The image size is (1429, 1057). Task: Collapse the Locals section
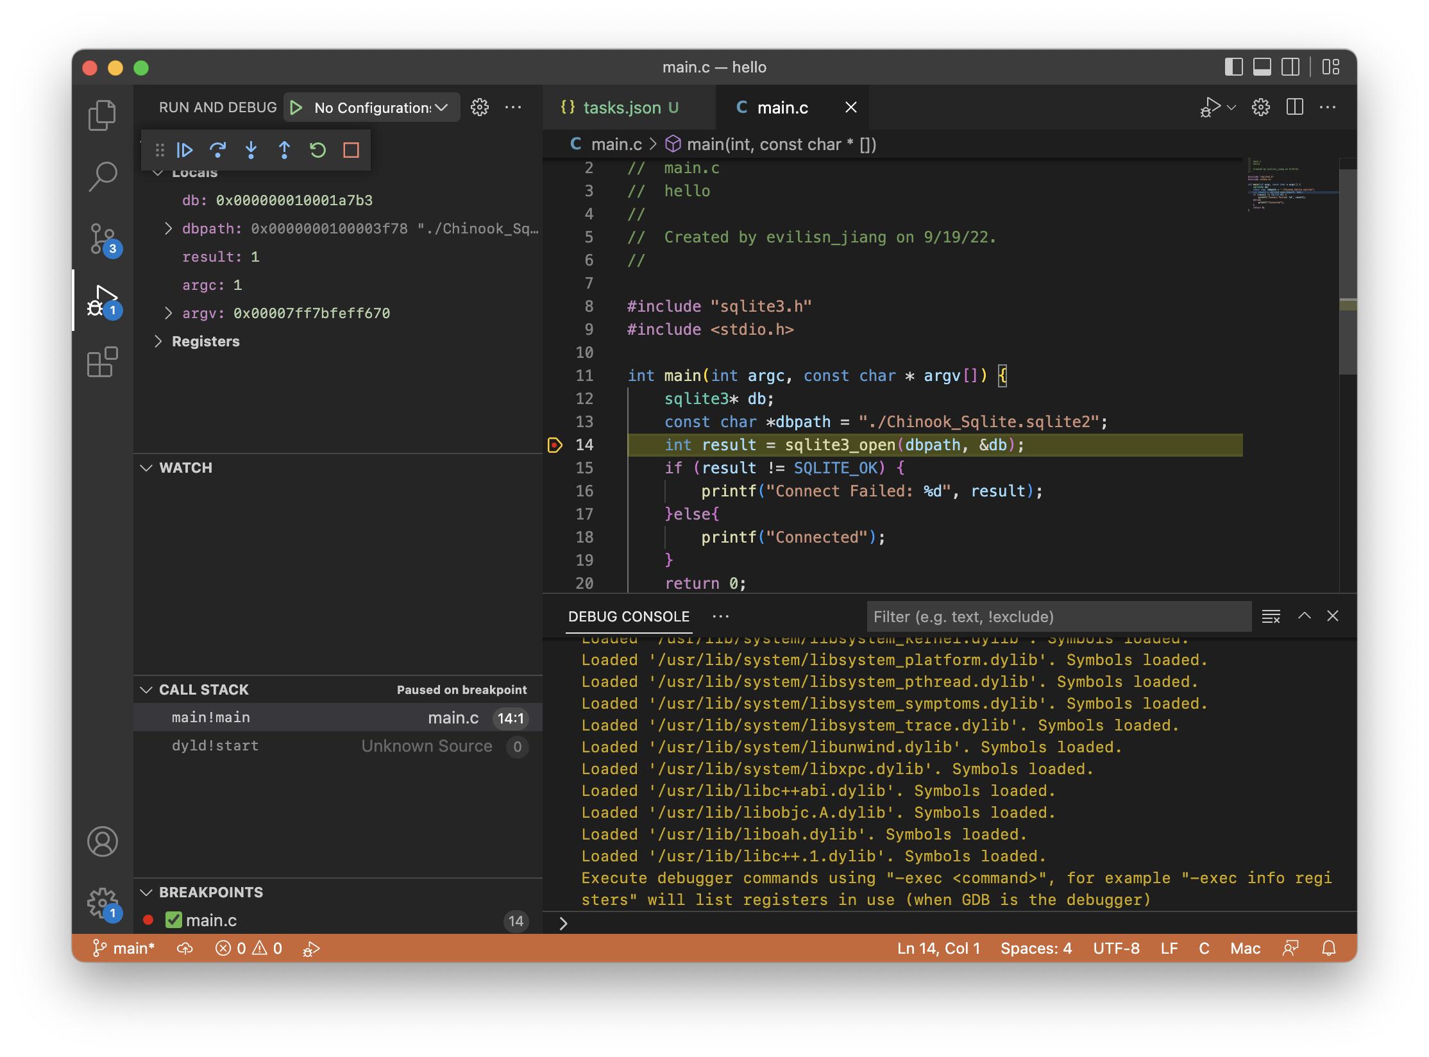click(158, 173)
